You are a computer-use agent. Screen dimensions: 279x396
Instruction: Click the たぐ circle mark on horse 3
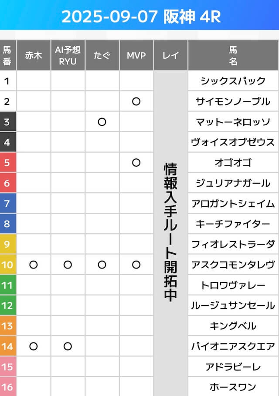click(x=102, y=122)
